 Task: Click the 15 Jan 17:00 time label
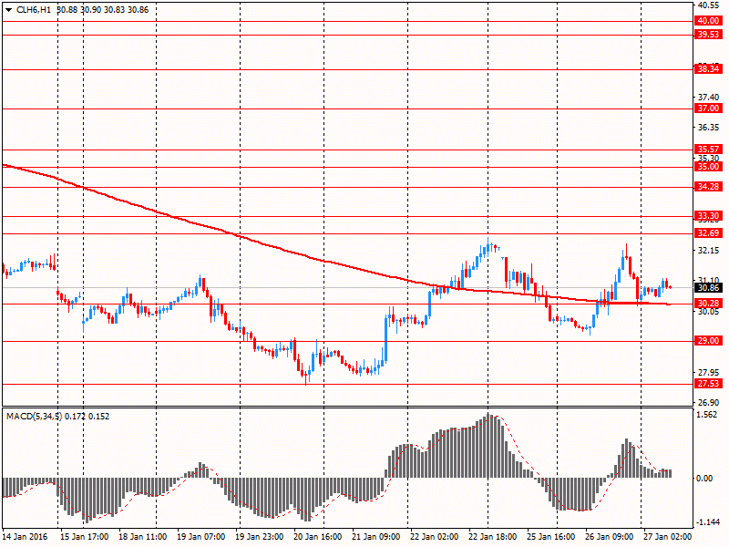pos(84,537)
